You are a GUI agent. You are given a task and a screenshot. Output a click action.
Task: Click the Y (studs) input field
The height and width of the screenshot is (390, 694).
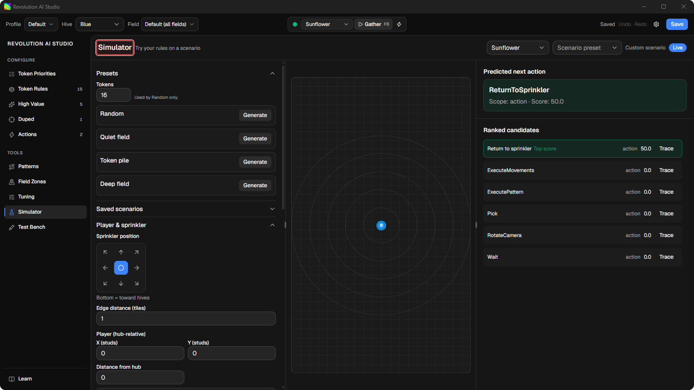(232, 353)
